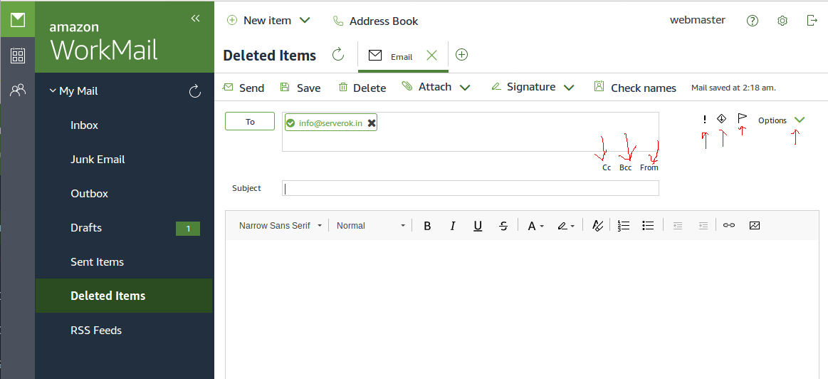The height and width of the screenshot is (379, 828).
Task: Click Check names
Action: pos(635,88)
